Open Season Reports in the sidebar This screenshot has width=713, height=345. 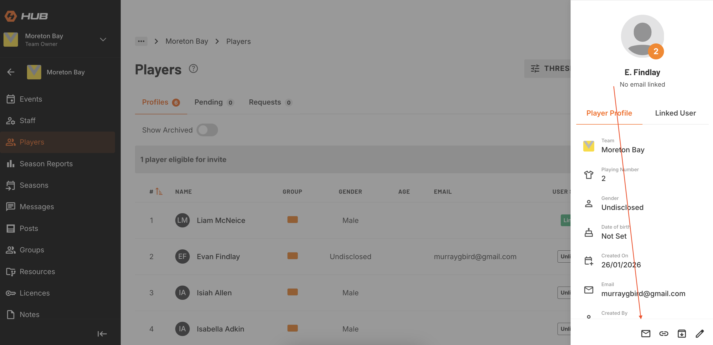tap(46, 164)
